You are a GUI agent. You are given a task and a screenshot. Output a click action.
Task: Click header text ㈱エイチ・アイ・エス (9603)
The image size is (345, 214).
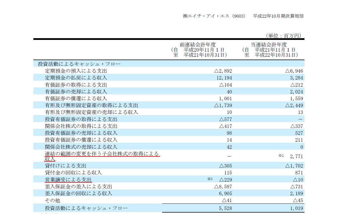click(214, 16)
